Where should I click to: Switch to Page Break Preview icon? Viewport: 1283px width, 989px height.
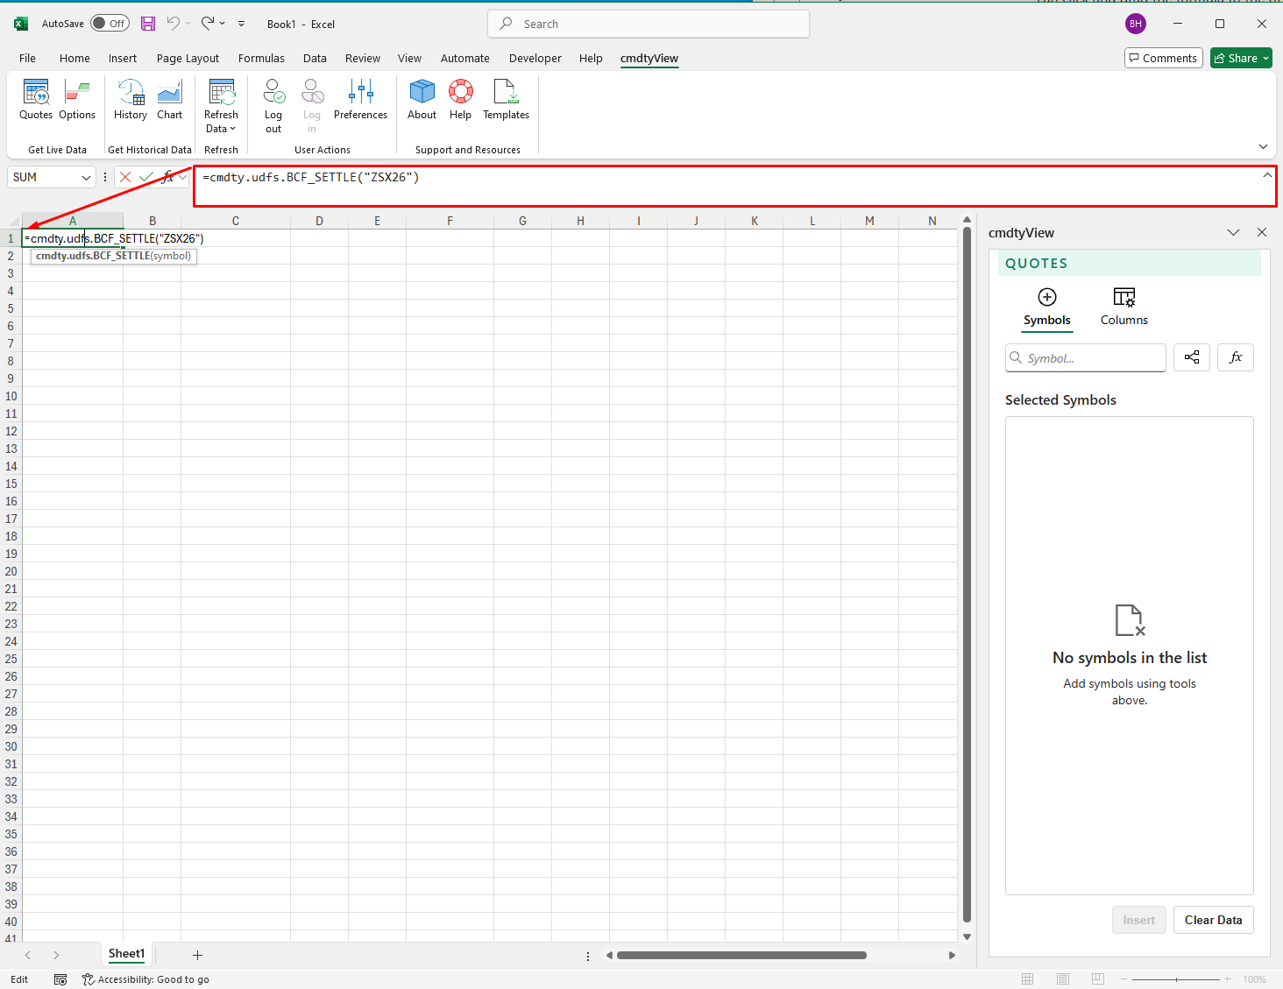tap(1098, 979)
